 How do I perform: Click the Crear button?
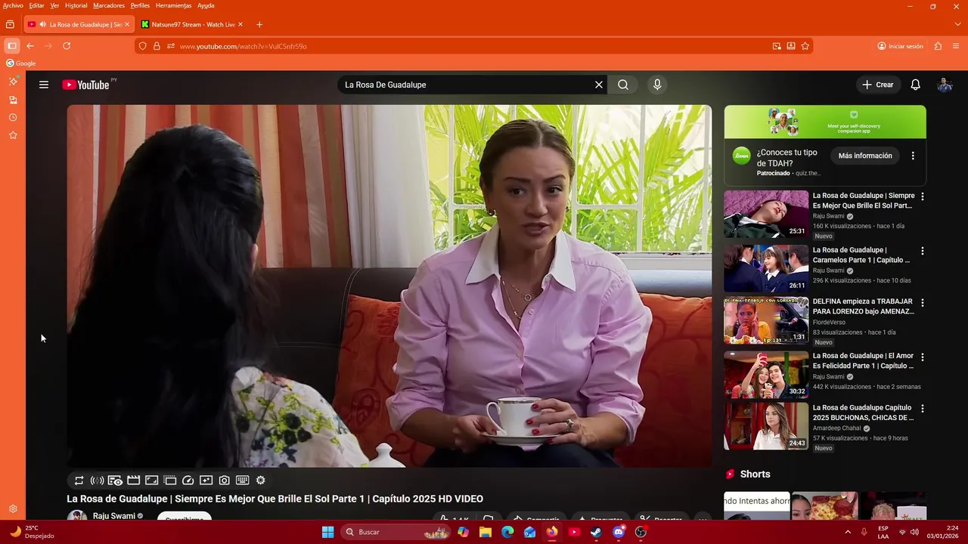(x=878, y=85)
